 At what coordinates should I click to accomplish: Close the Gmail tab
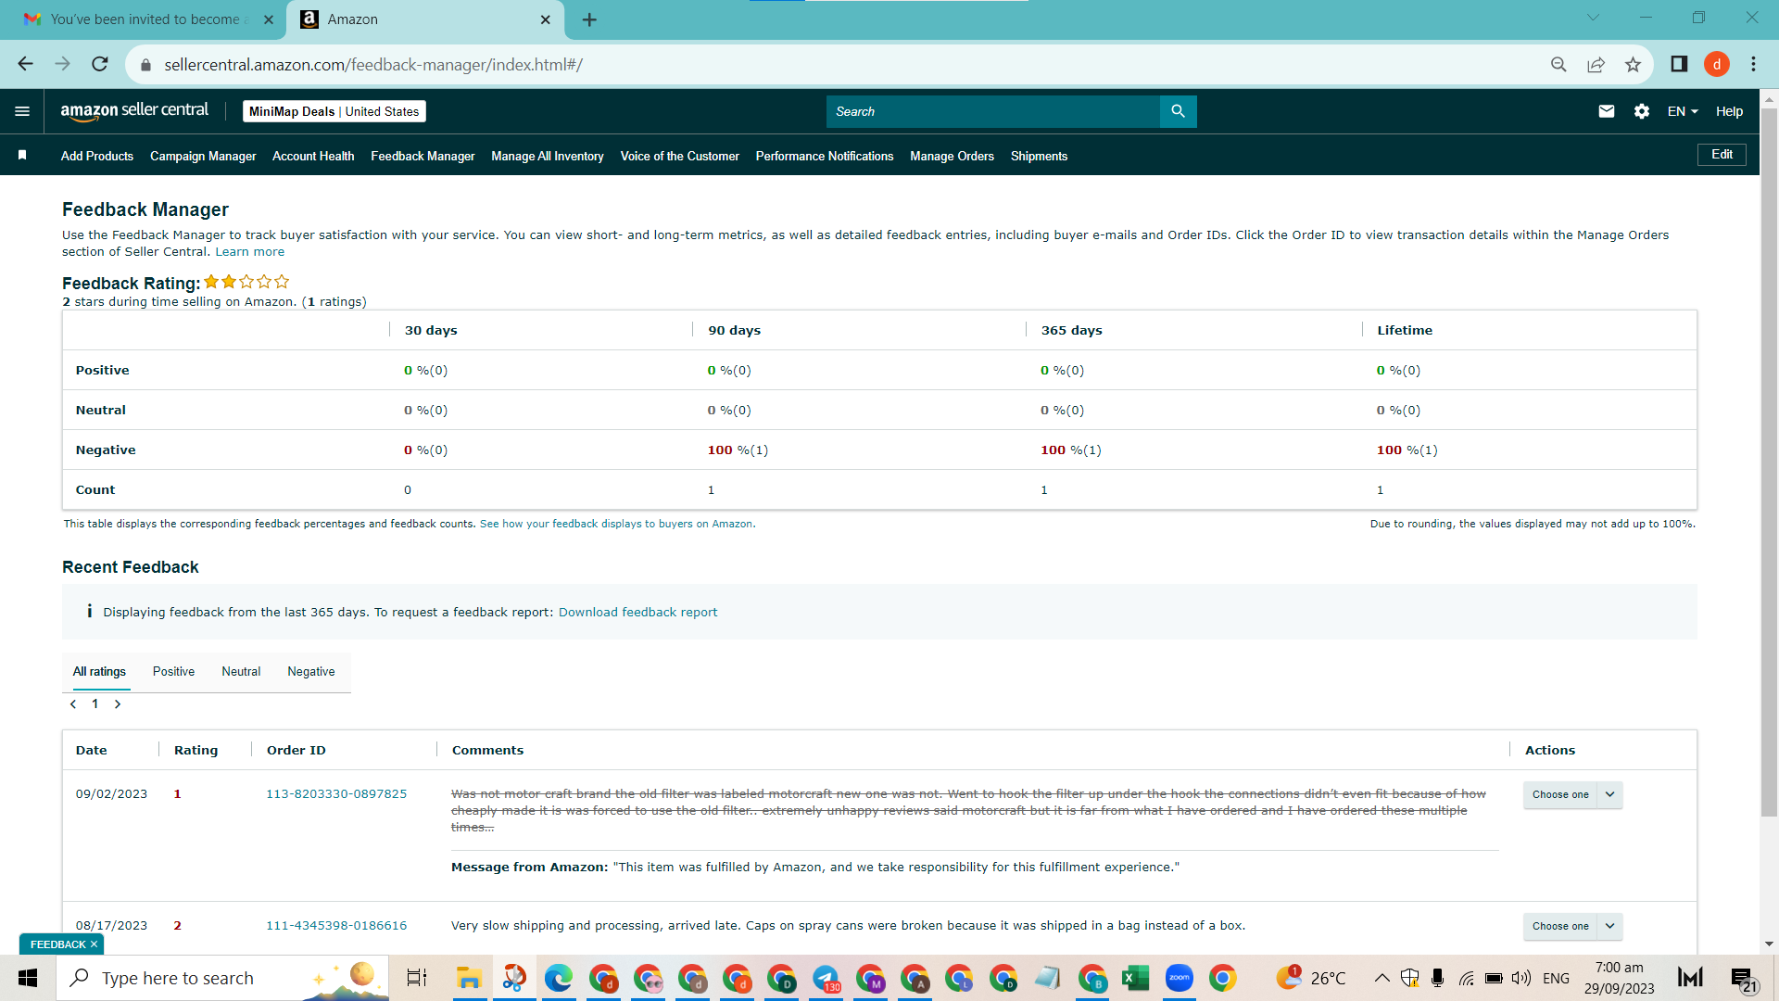[x=269, y=19]
